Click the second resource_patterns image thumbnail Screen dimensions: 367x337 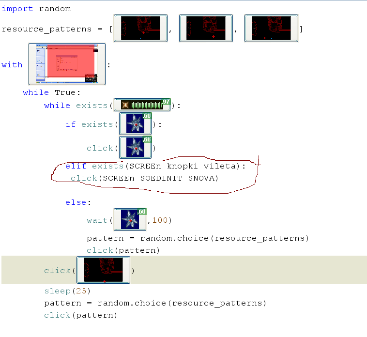pos(206,29)
